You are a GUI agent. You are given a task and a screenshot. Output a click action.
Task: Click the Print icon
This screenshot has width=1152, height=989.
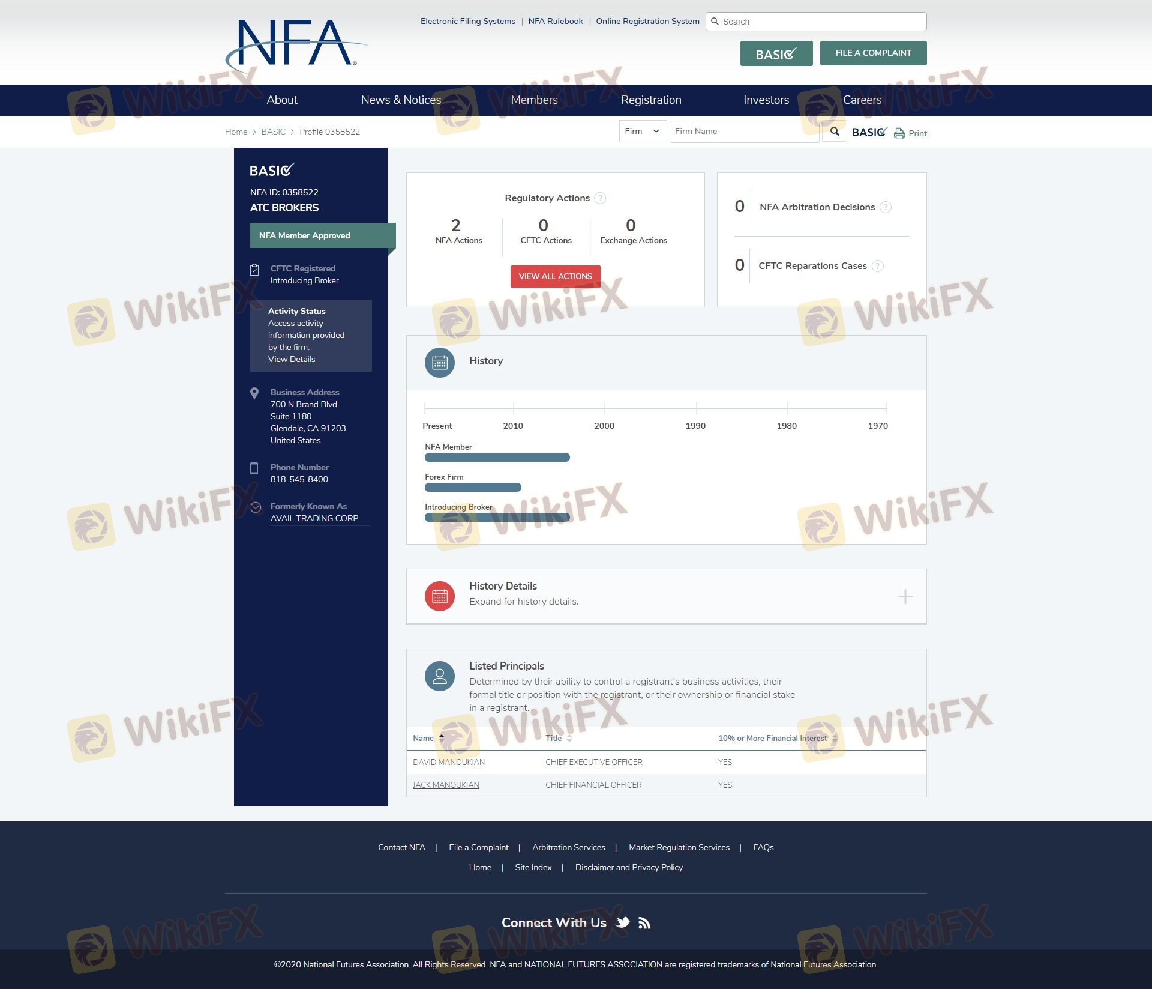pos(899,133)
